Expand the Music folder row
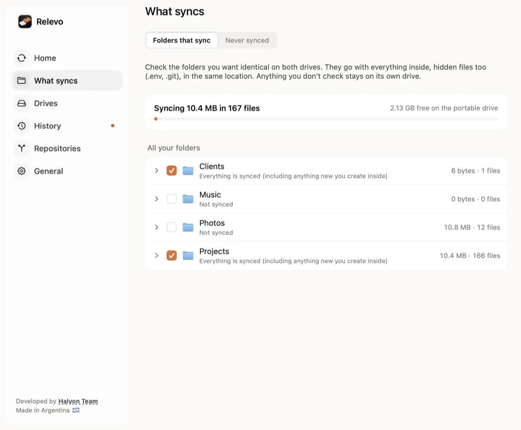The image size is (521, 430). click(x=156, y=199)
